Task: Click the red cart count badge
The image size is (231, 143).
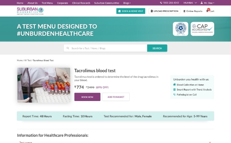Action: [x=208, y=9]
